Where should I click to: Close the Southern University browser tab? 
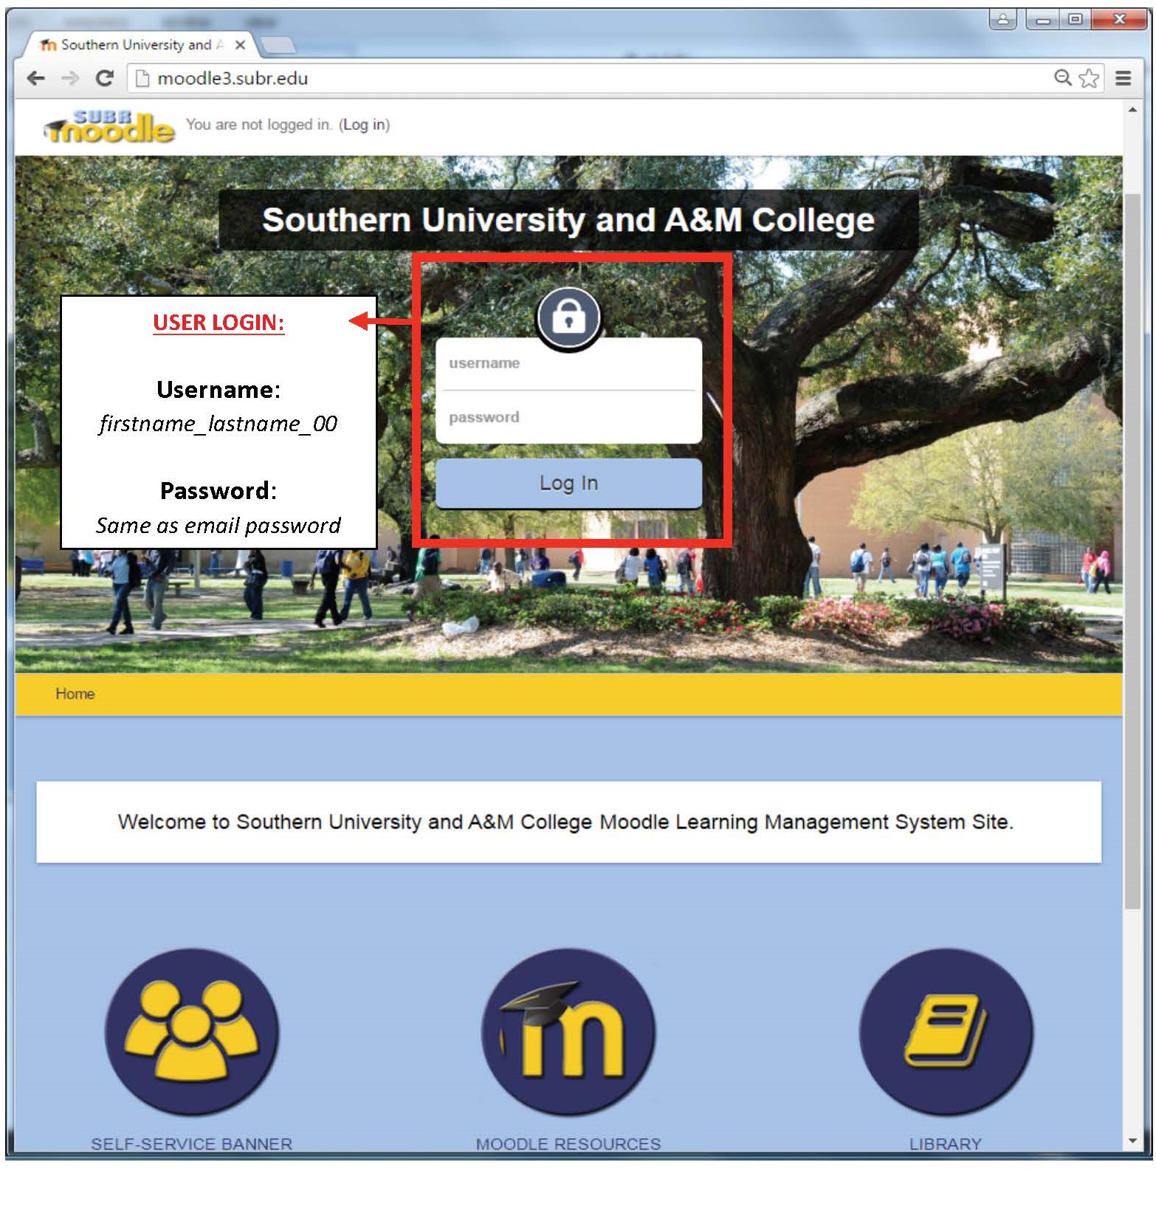240,45
